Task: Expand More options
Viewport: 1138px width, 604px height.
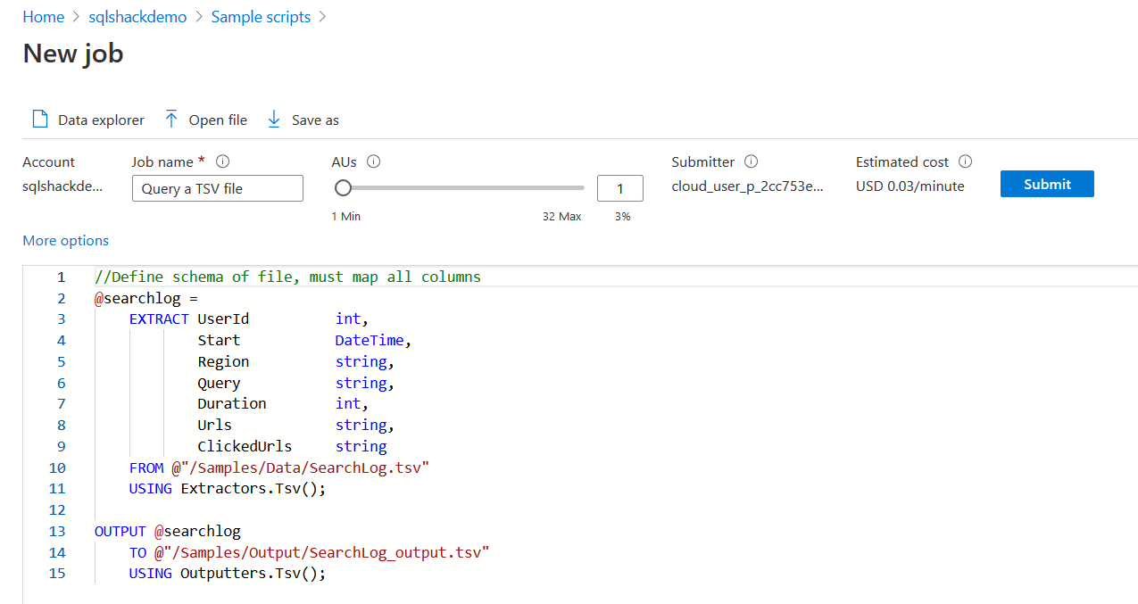Action: pyautogui.click(x=65, y=240)
